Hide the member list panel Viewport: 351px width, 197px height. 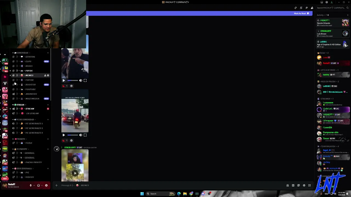coord(312,8)
